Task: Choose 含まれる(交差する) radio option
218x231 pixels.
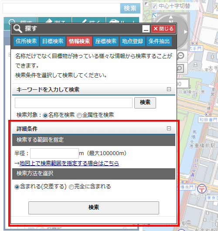Action: (x=17, y=187)
